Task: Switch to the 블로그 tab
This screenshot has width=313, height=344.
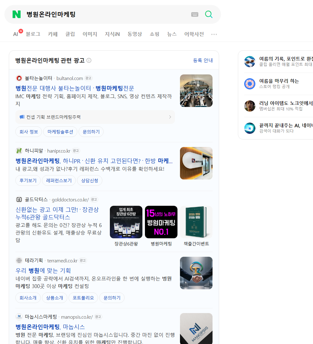Action: coord(33,34)
